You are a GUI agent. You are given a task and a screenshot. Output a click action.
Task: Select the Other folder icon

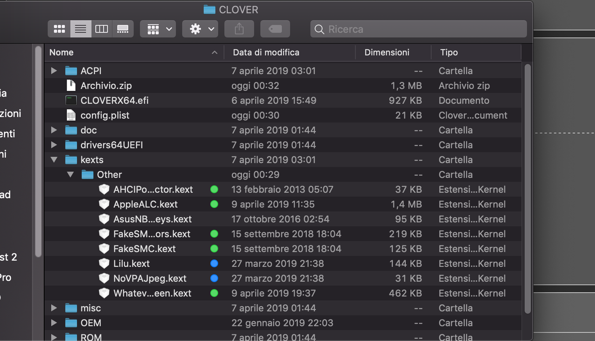click(x=87, y=174)
